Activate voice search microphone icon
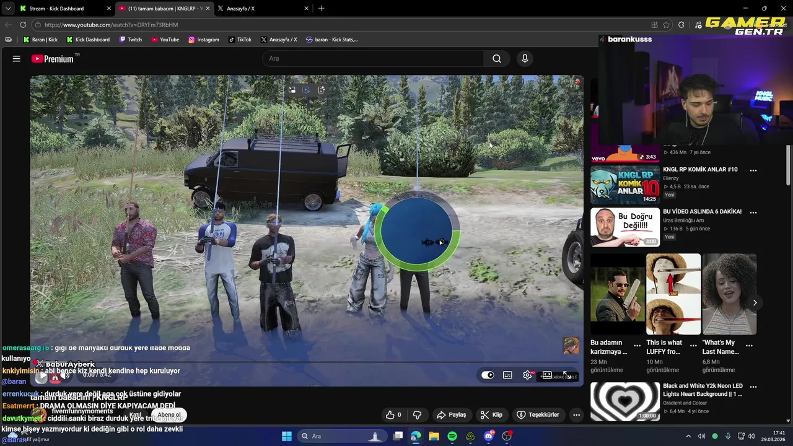Screen dimensions: 793x446 tap(525, 59)
